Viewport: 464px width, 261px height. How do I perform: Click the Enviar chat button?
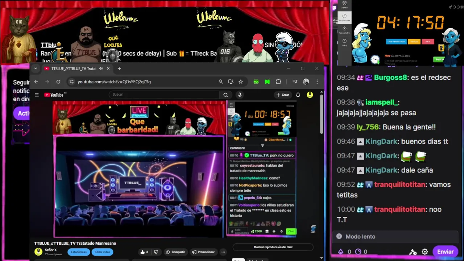[445, 252]
